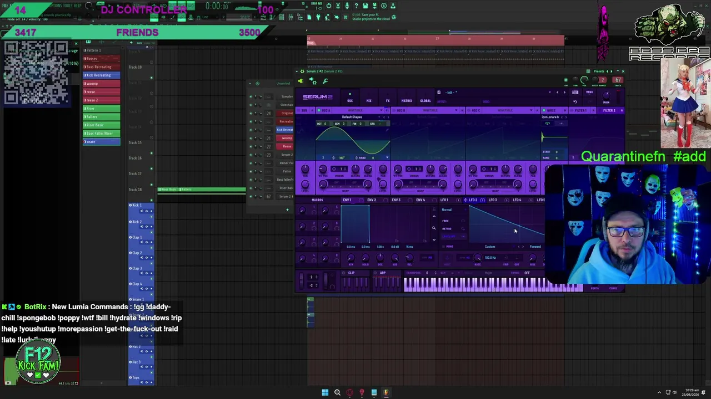Click the envelope ATK knob

click(x=351, y=258)
